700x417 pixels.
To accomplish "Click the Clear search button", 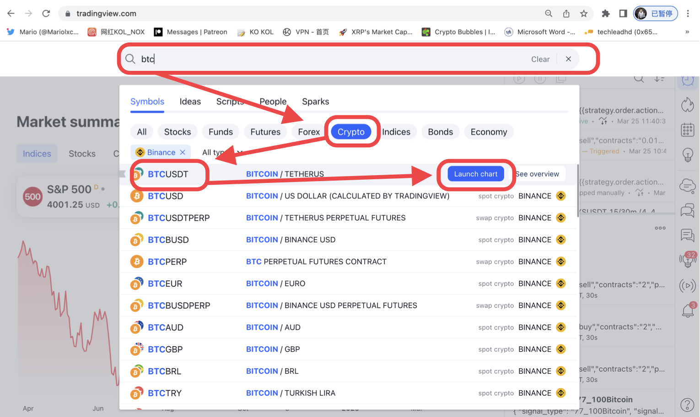I will coord(540,59).
